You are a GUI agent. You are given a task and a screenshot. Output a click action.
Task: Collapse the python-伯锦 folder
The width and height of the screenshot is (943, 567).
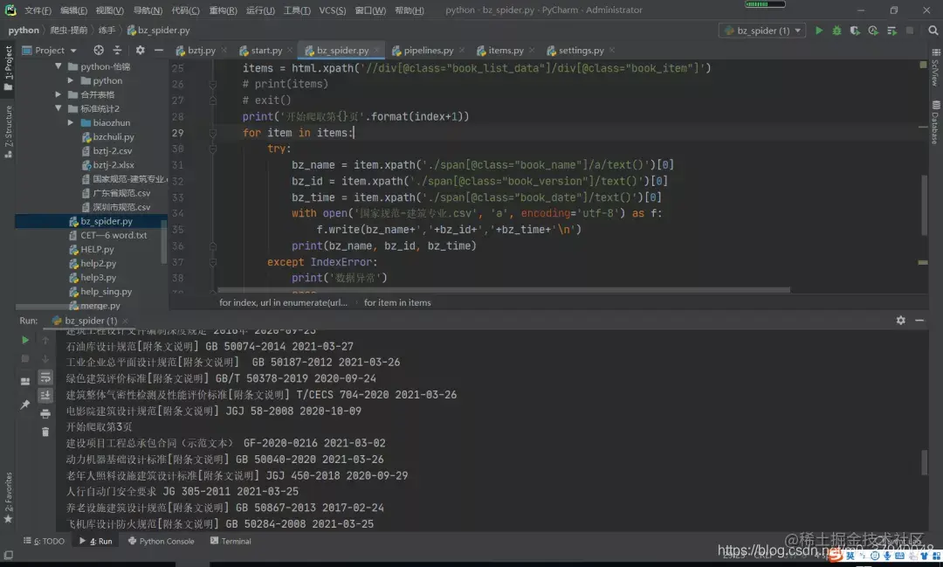point(59,66)
